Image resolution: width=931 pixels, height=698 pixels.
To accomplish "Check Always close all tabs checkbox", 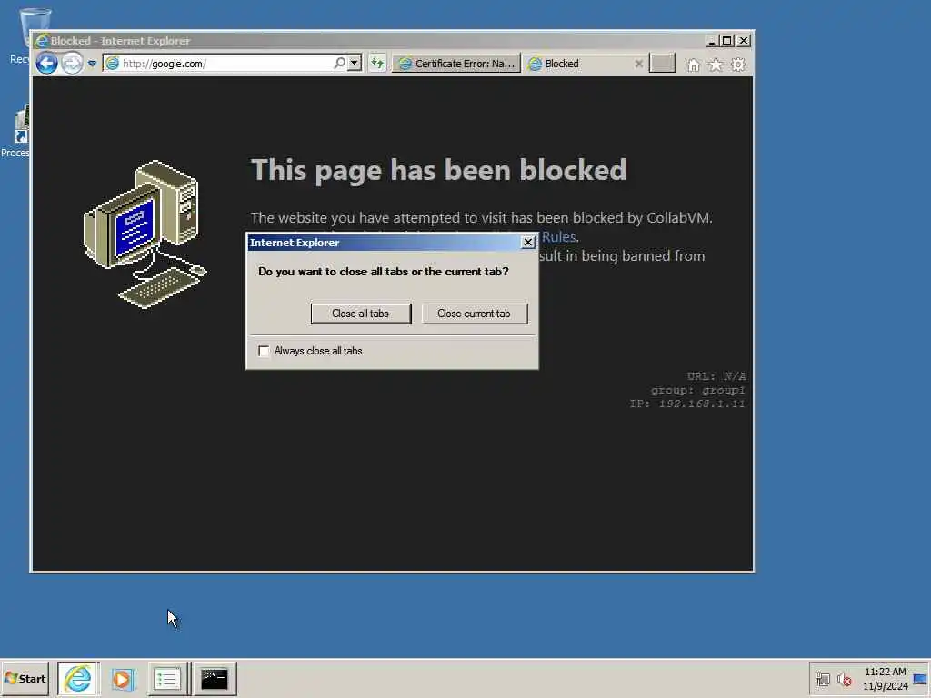I will 264,351.
